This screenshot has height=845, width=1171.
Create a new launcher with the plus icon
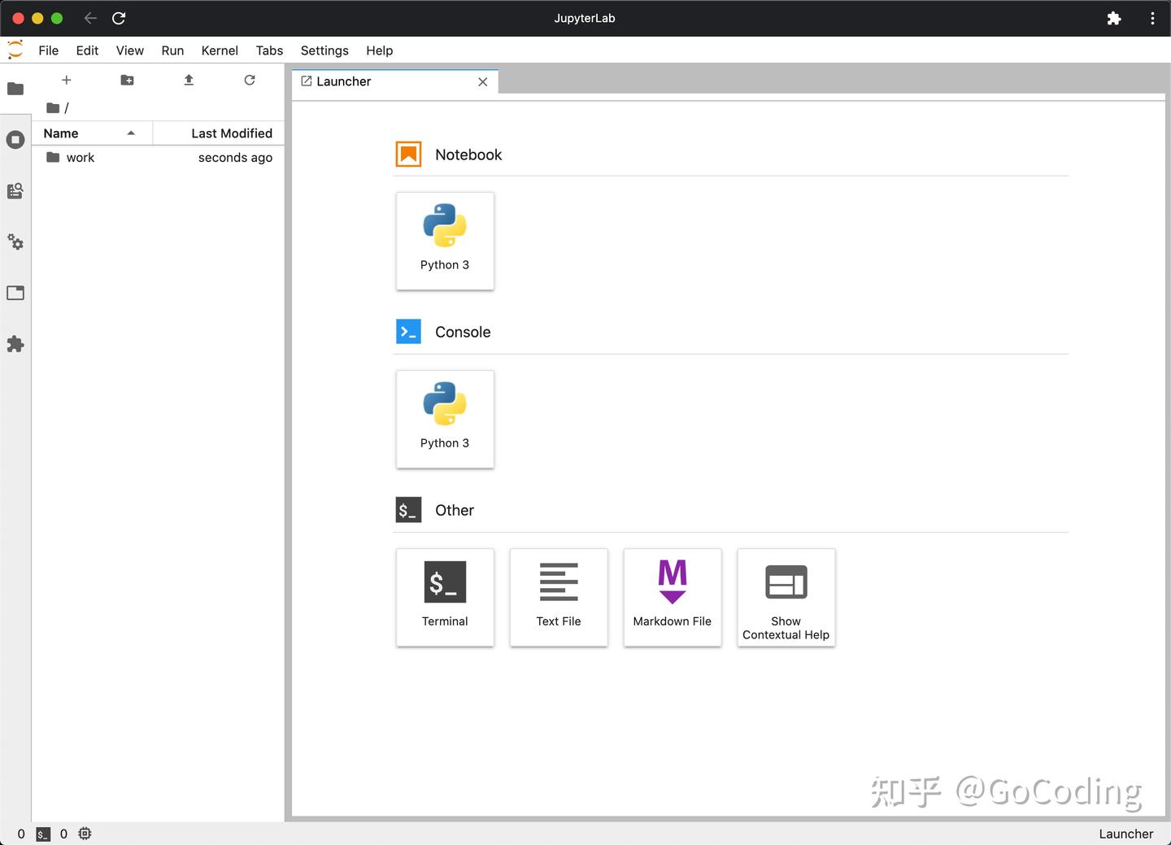tap(66, 80)
